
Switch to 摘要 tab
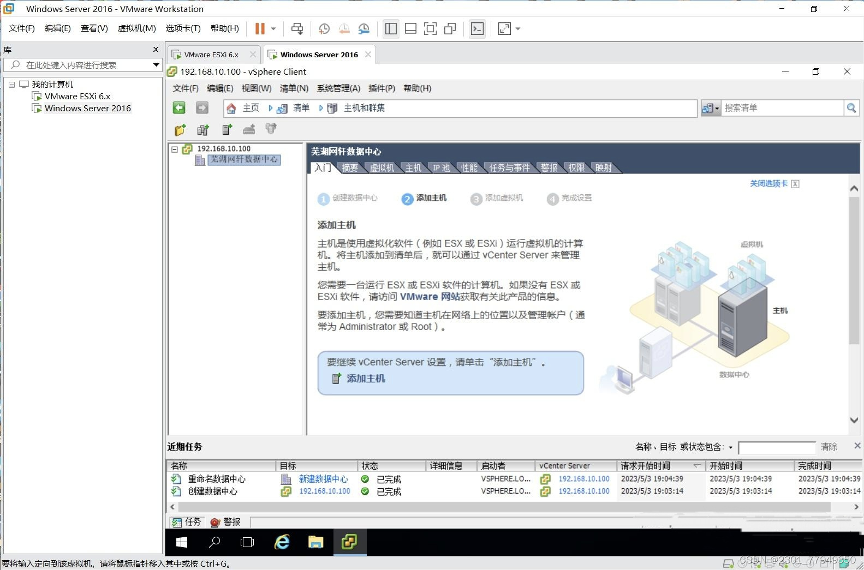(x=350, y=167)
